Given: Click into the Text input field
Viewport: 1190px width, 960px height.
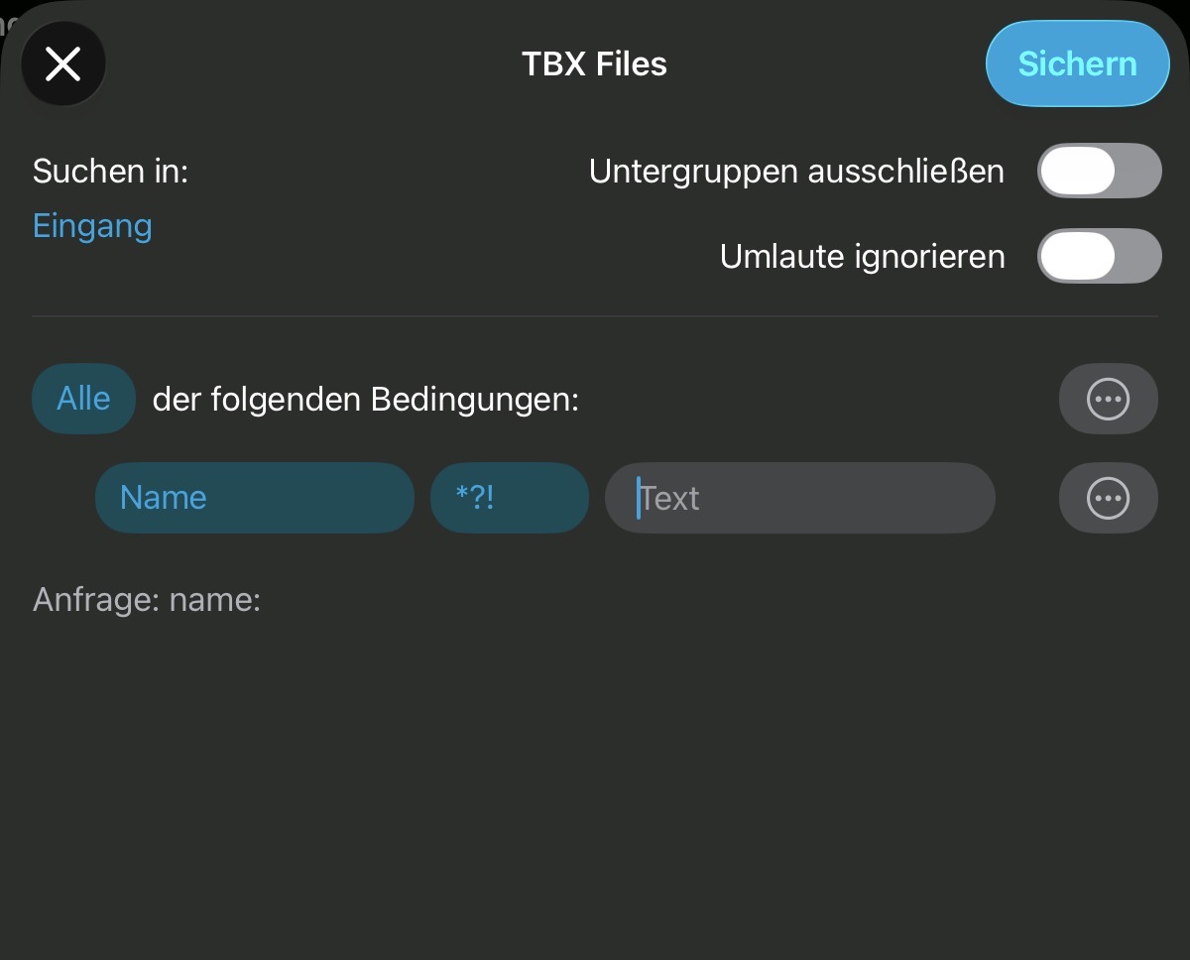Looking at the screenshot, I should [x=799, y=497].
